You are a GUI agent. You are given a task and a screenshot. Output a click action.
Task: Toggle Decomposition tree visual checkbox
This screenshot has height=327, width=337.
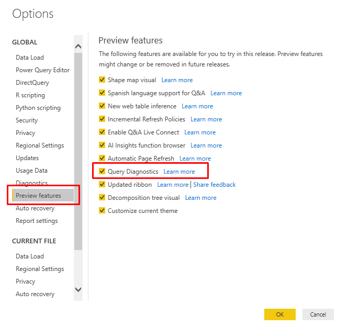(x=102, y=197)
